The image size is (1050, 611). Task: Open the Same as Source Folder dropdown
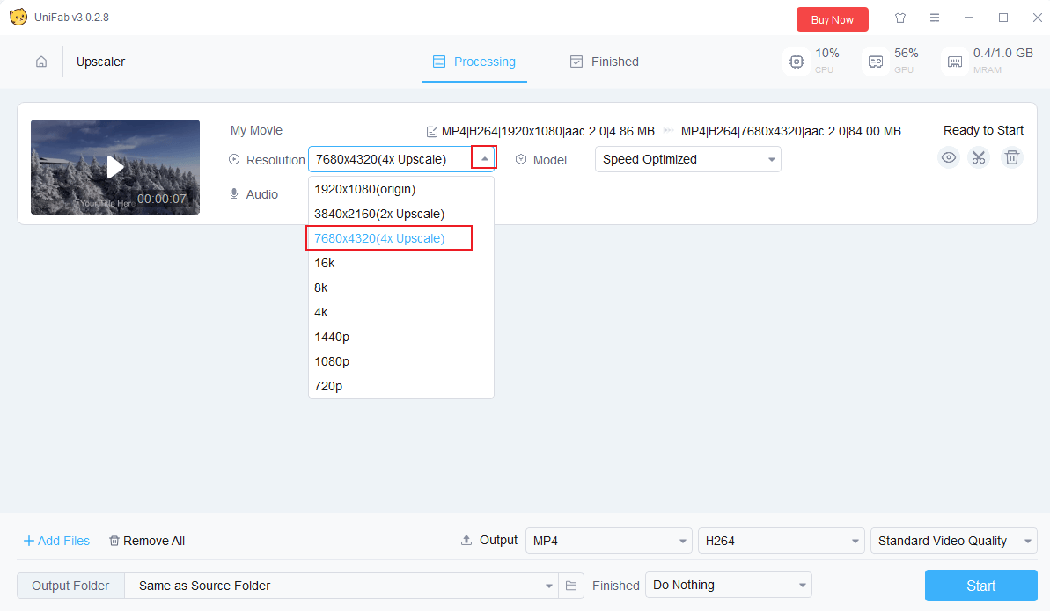[341, 586]
